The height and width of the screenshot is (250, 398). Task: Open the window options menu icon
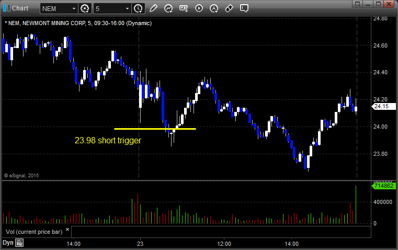click(358, 4)
